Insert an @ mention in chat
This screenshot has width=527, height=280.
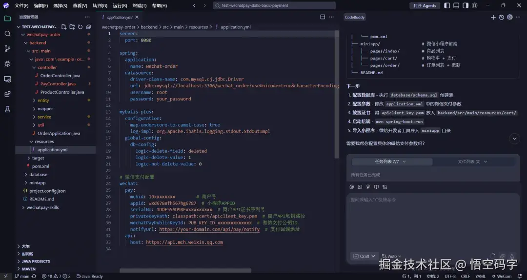click(x=352, y=187)
